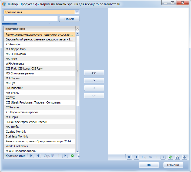This screenshot has width=191, height=172.
Task: Move selected item right with > button
Action: pos(94,80)
